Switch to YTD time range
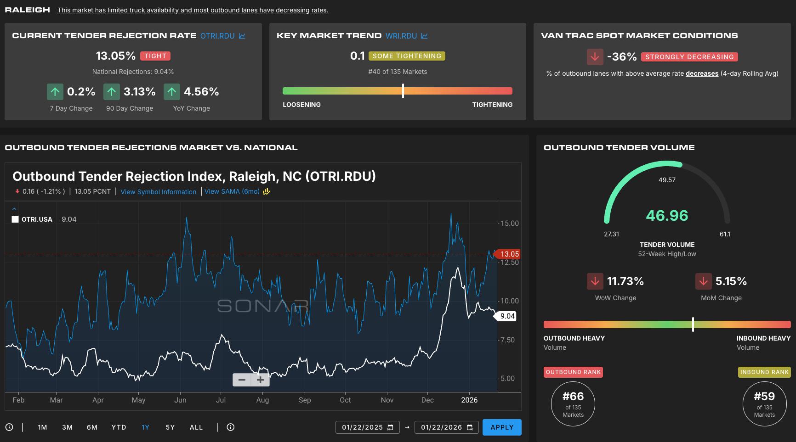Screen dimensions: 796x442 pos(119,427)
